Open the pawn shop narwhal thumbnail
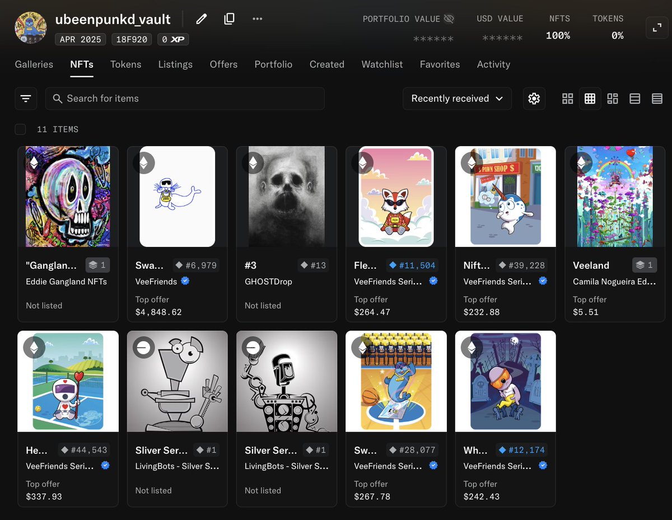 (506, 196)
